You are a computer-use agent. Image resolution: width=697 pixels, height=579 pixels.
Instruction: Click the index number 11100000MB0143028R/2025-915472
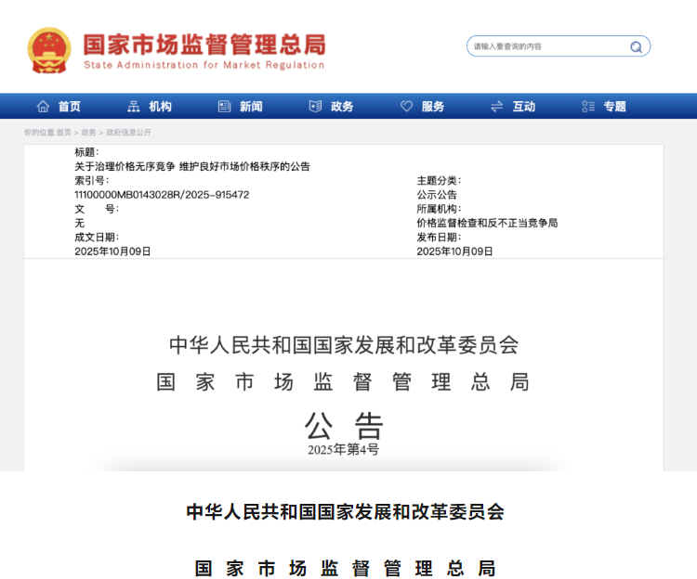(x=162, y=195)
